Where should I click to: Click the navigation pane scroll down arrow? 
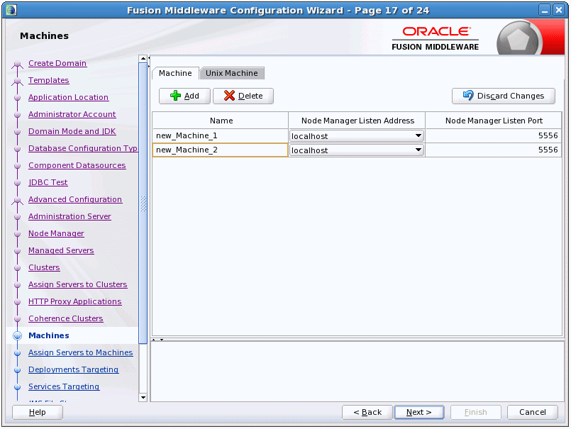click(143, 398)
